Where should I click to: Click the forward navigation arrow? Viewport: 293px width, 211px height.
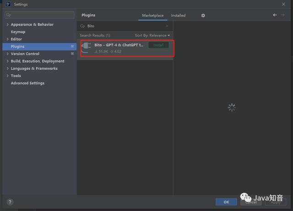point(282,15)
